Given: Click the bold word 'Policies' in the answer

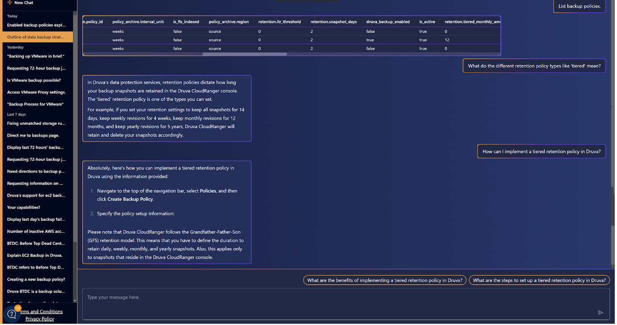Looking at the screenshot, I should pos(208,191).
